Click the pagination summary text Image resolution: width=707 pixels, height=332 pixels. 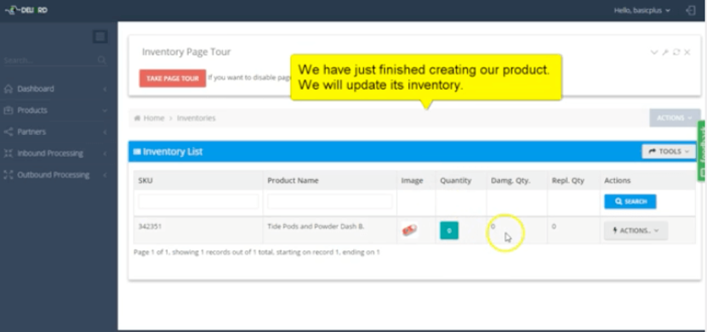257,252
